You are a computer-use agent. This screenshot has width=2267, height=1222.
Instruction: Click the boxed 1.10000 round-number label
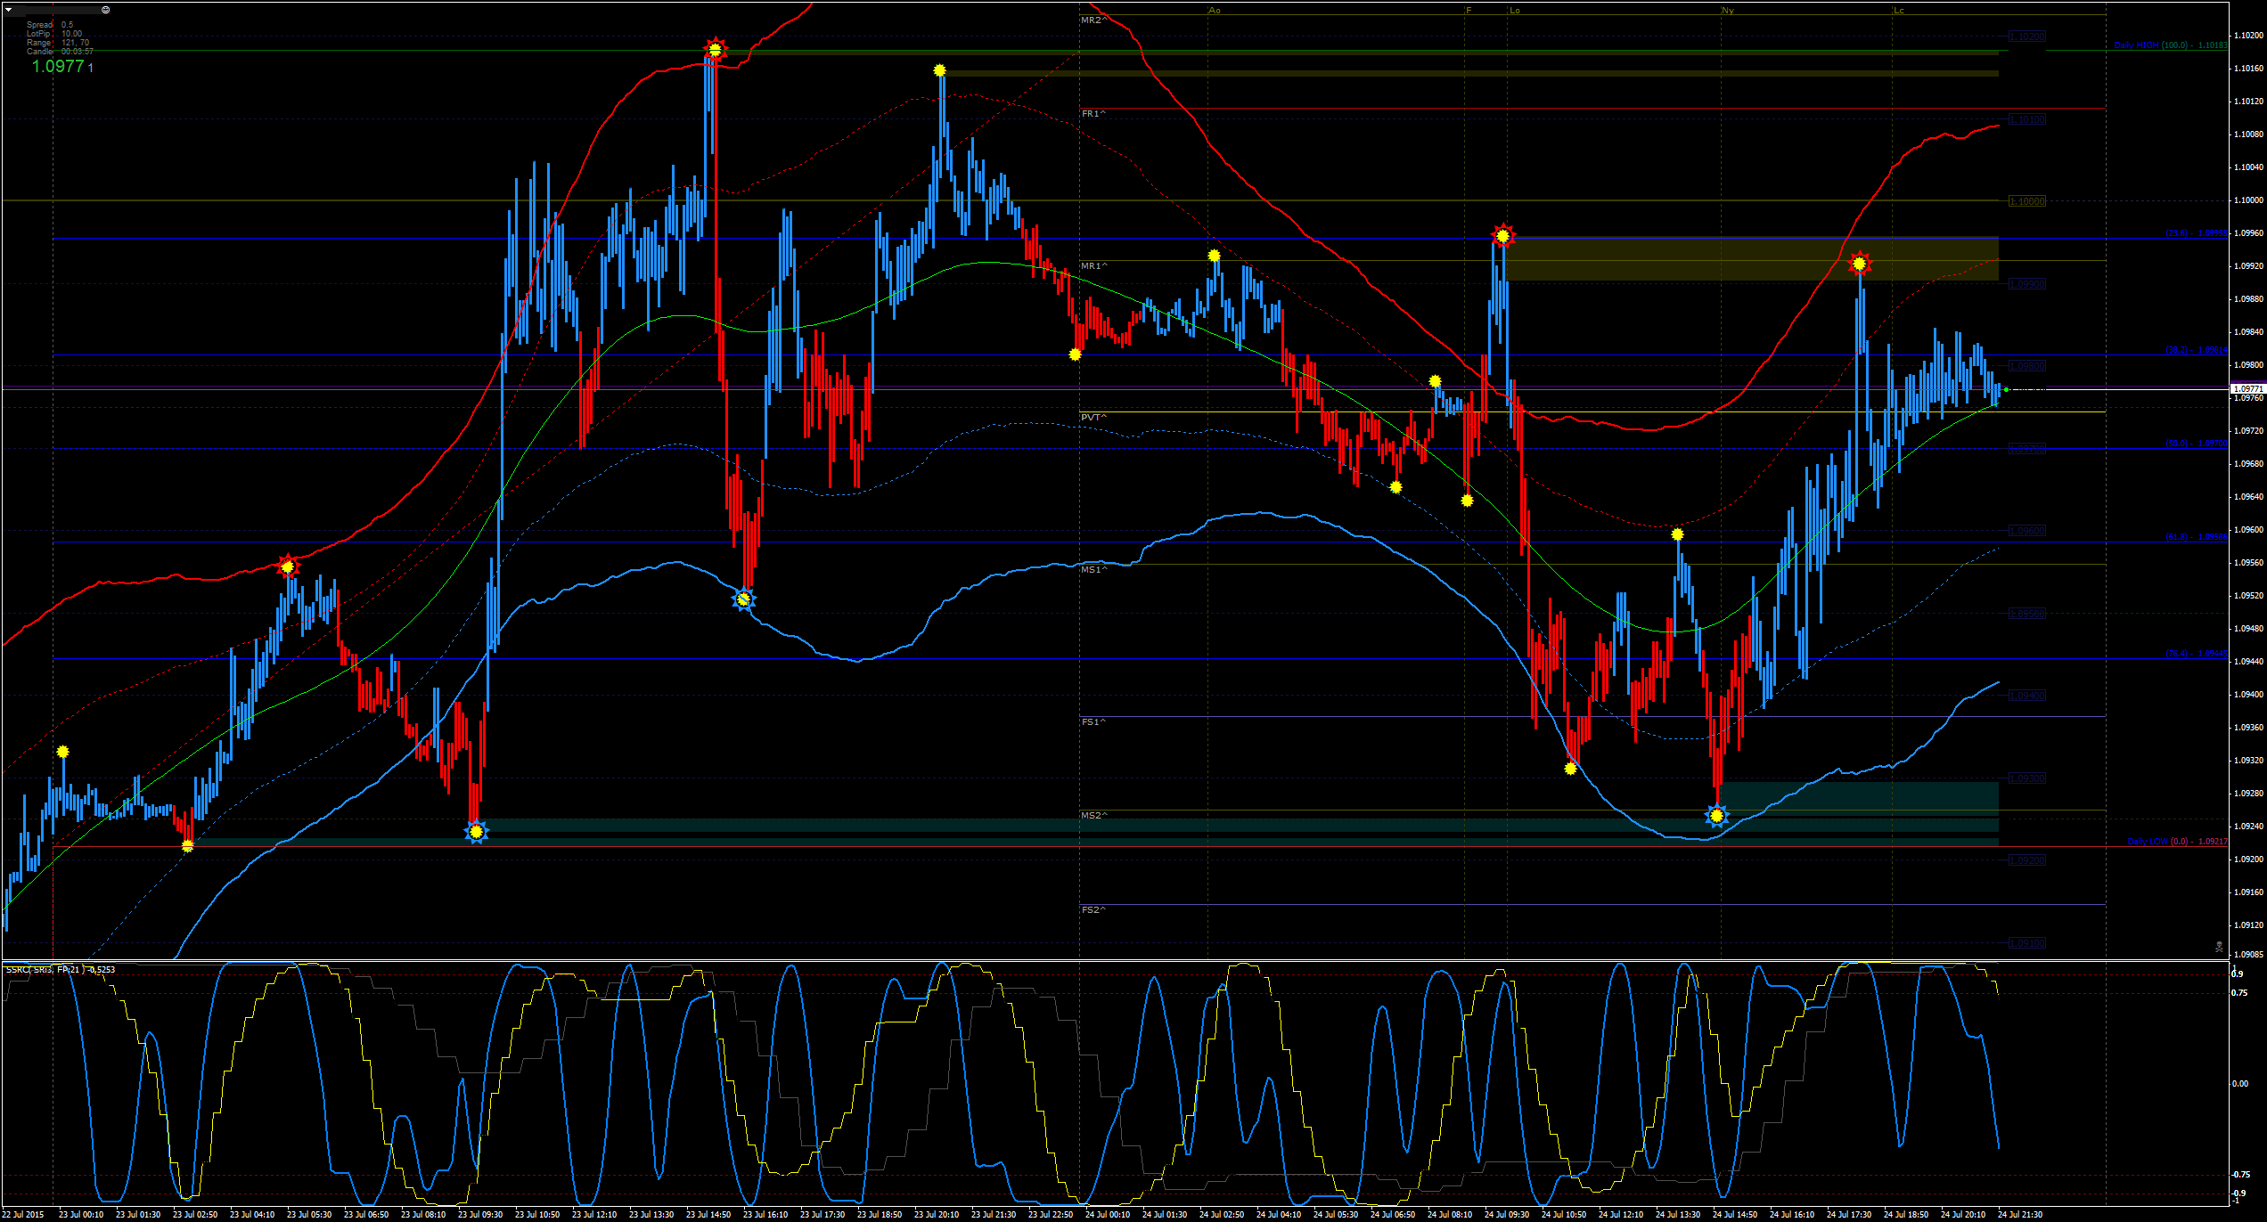point(2026,201)
